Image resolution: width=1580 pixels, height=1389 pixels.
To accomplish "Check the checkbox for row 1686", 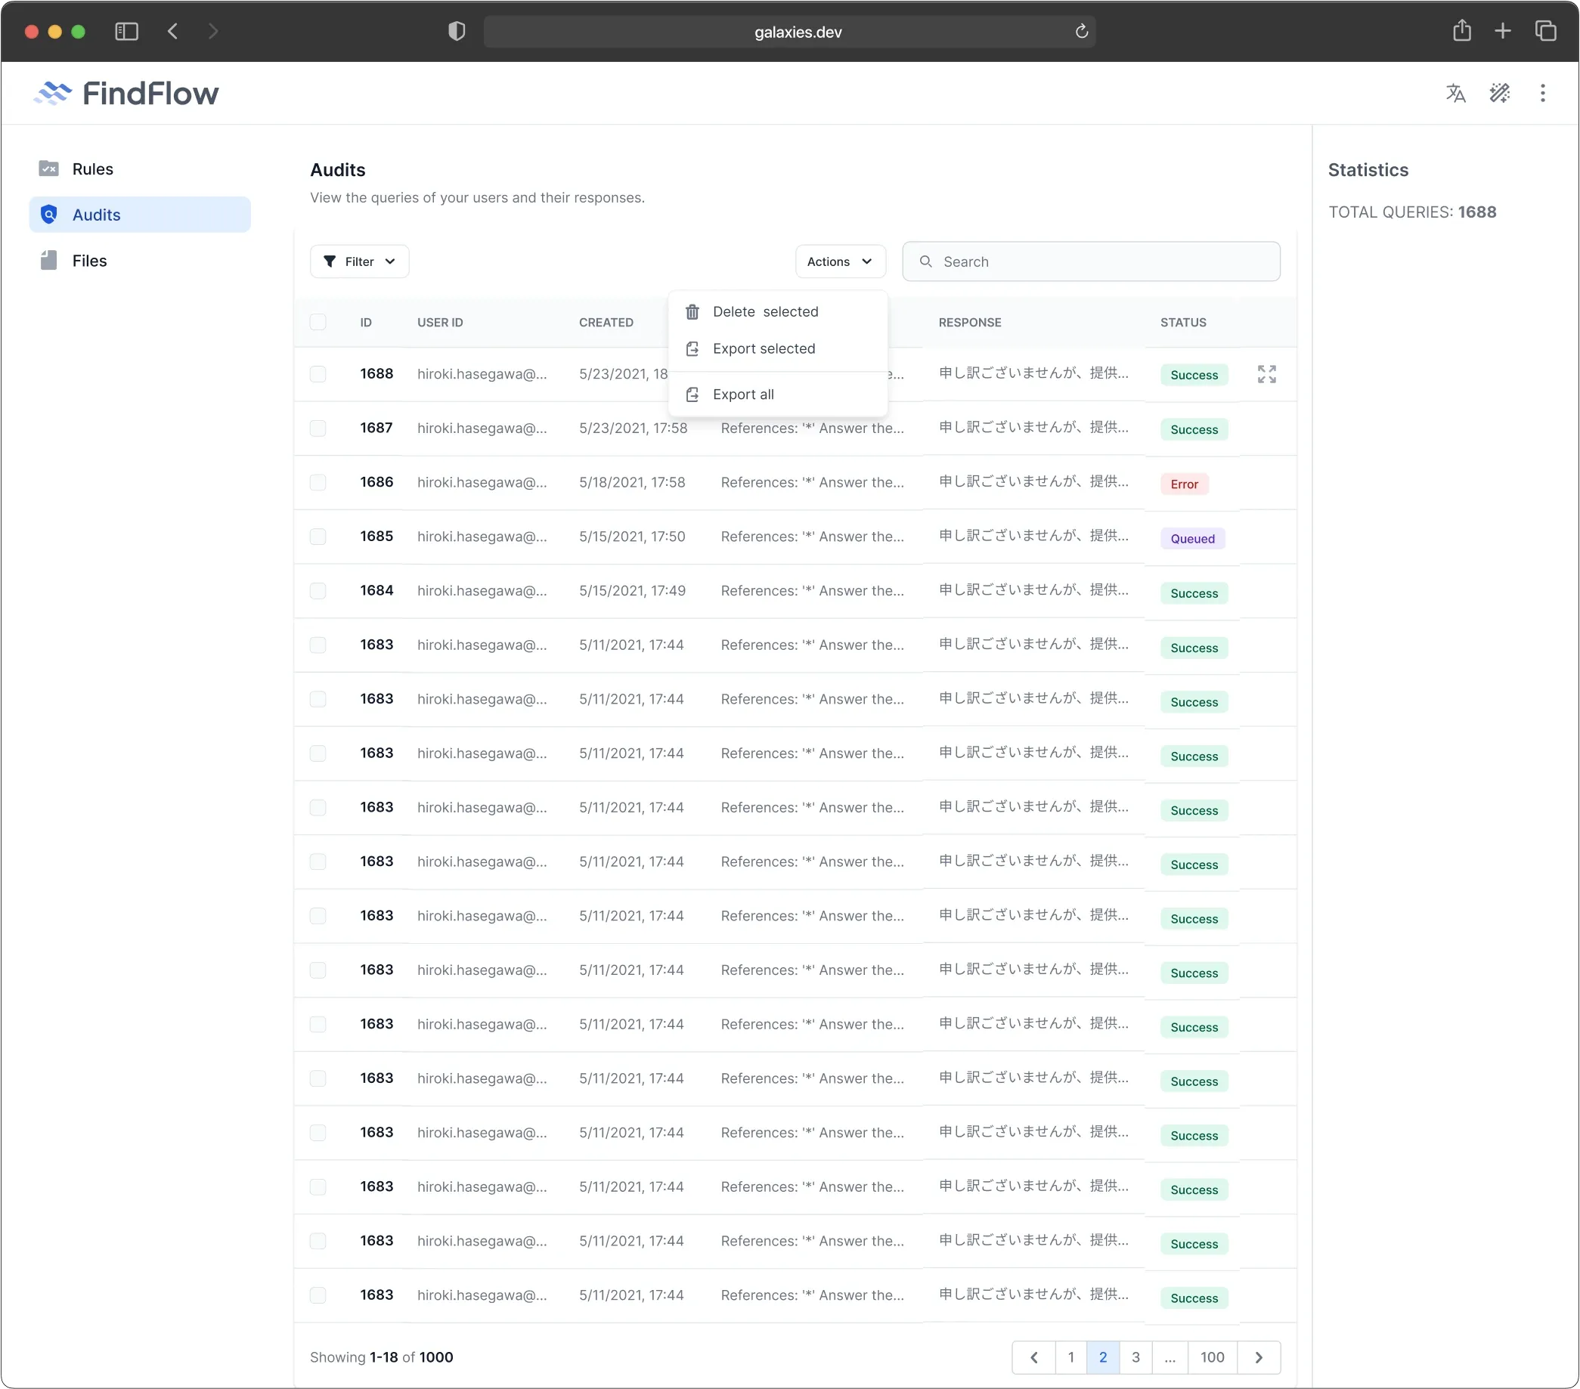I will [318, 482].
